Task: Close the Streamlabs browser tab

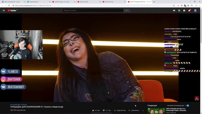Action: (50, 2)
